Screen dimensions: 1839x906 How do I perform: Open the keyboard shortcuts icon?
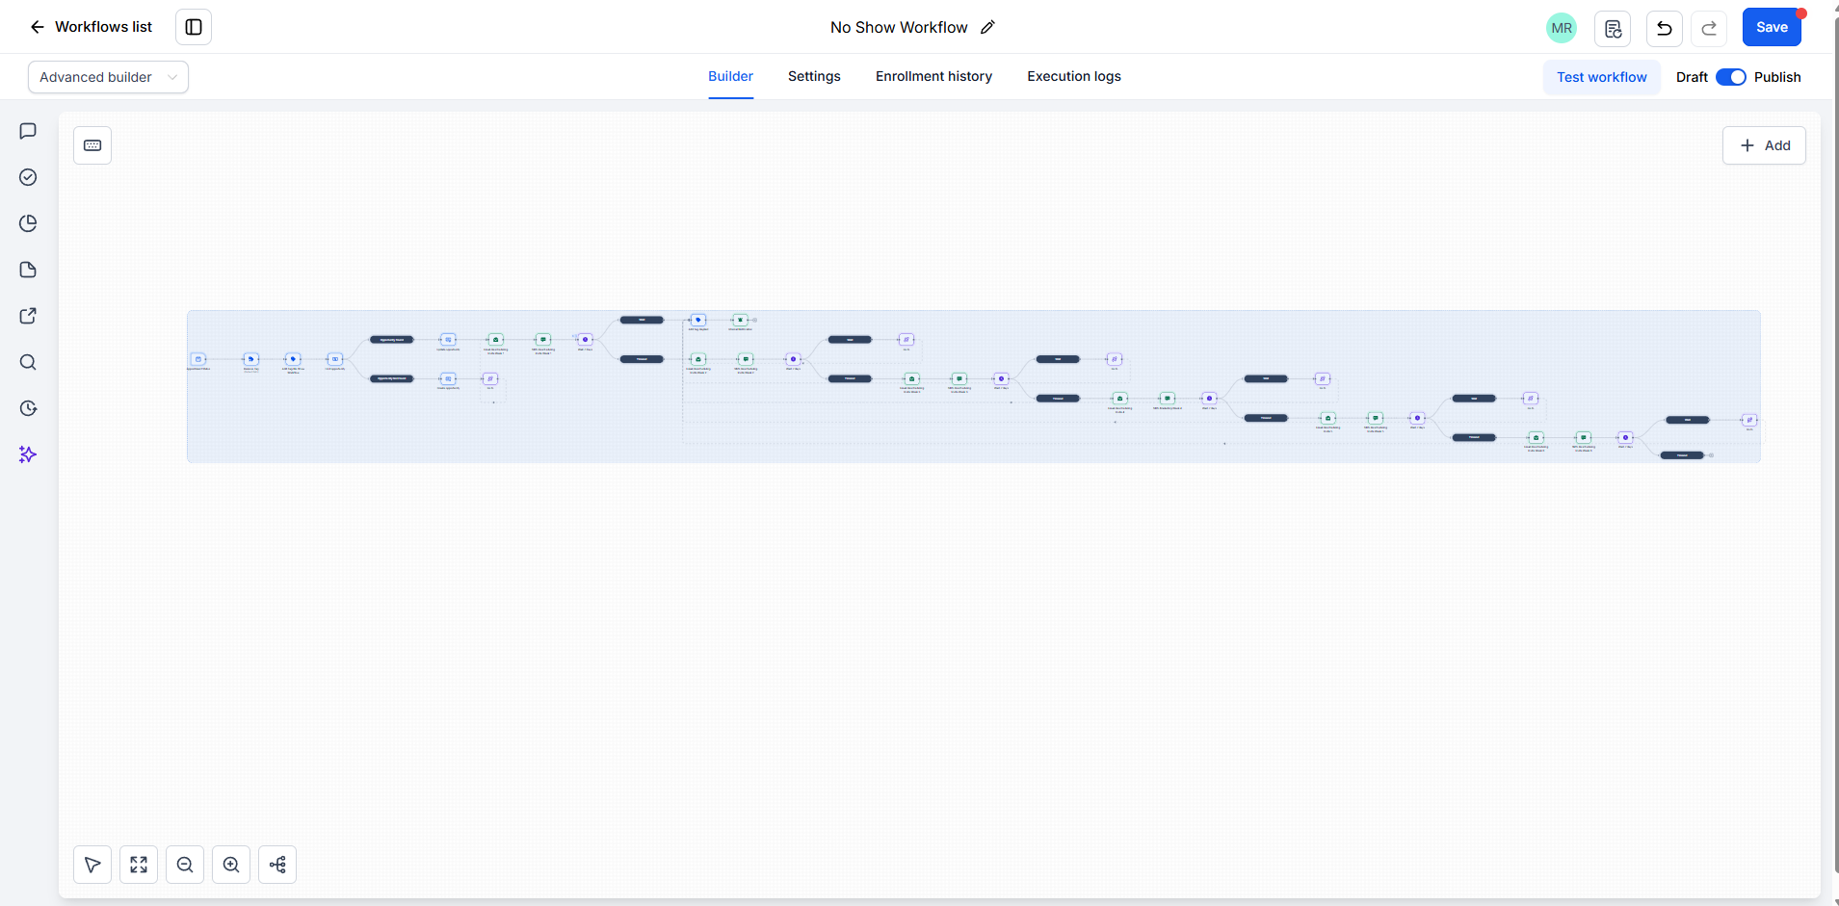pos(92,145)
